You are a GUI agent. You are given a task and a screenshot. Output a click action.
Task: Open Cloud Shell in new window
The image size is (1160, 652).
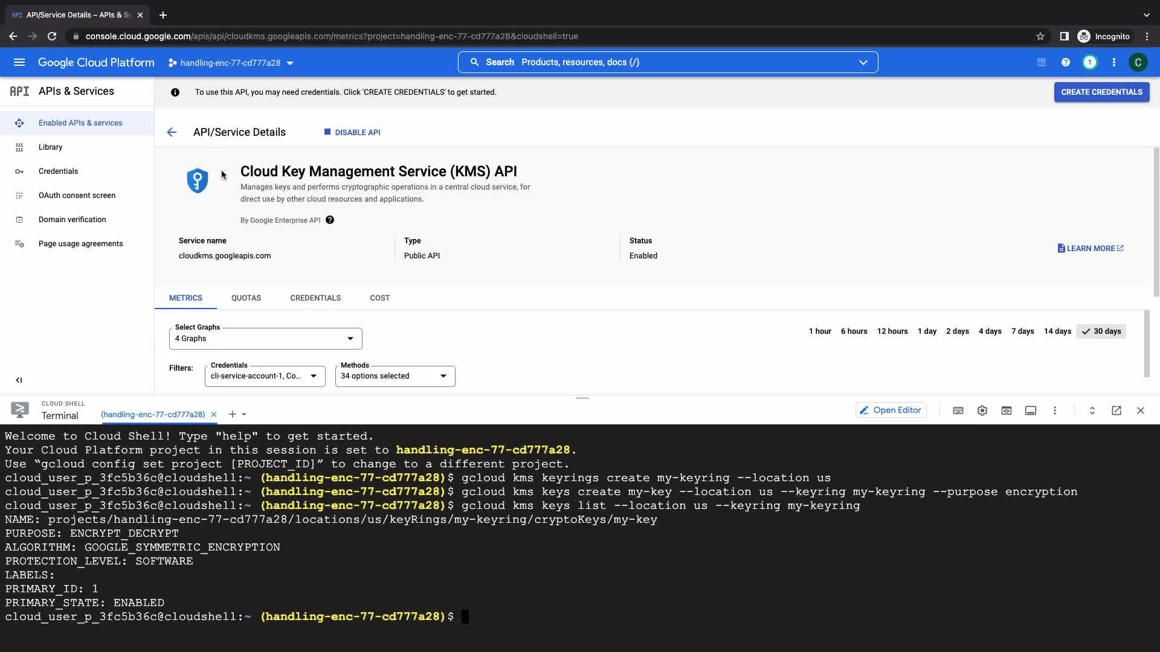[1116, 411]
